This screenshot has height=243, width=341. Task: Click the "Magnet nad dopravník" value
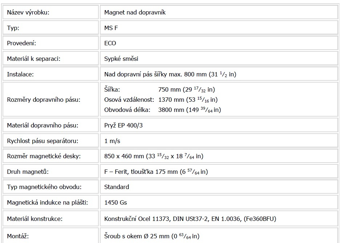tap(135, 13)
